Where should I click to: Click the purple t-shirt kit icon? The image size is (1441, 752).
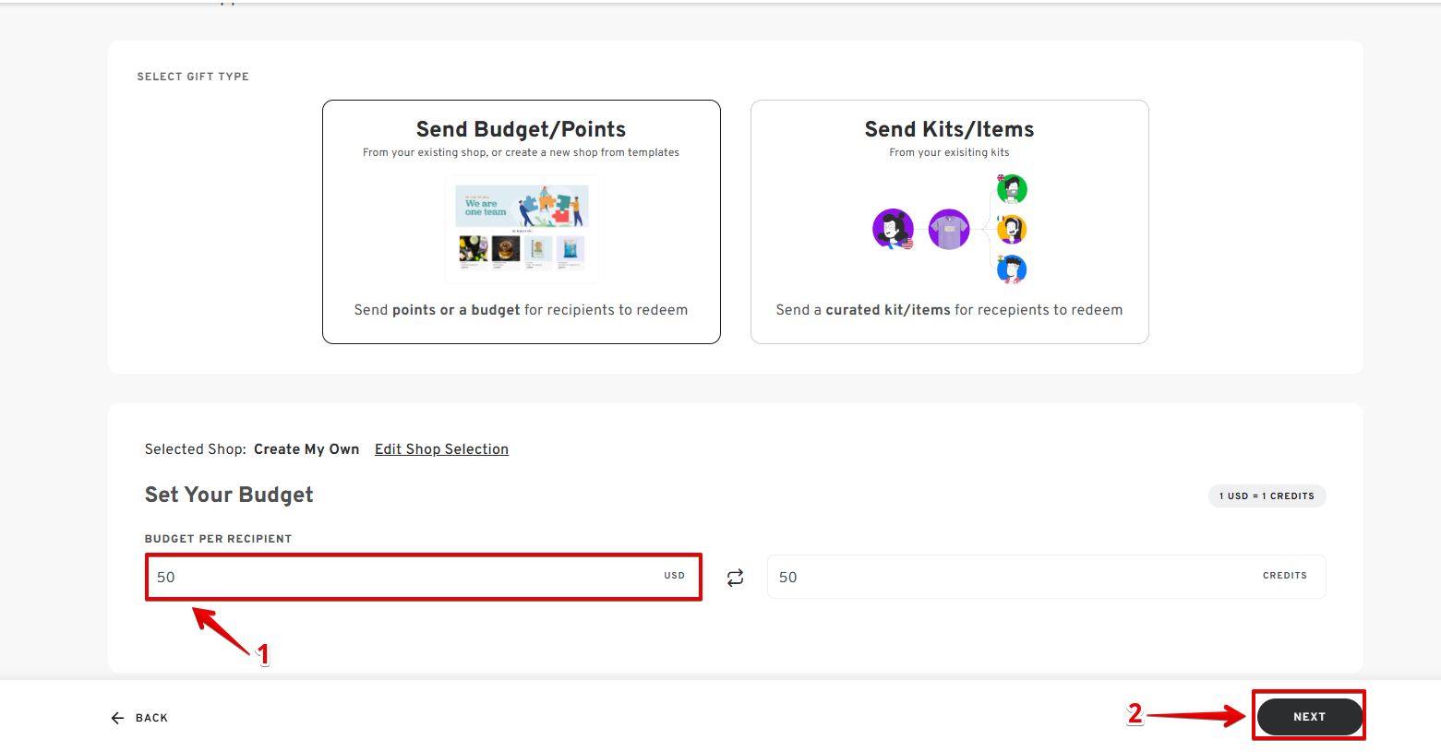click(949, 229)
